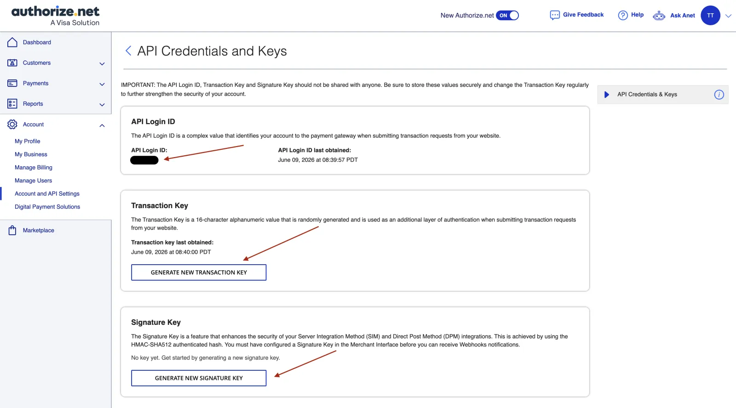Click 'Transaction key last obtained:' label
The height and width of the screenshot is (408, 736).
[172, 243]
